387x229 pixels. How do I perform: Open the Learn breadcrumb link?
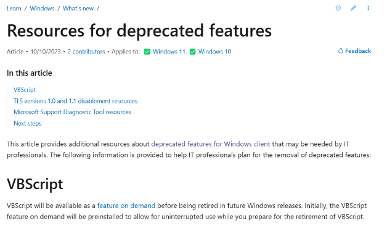14,9
